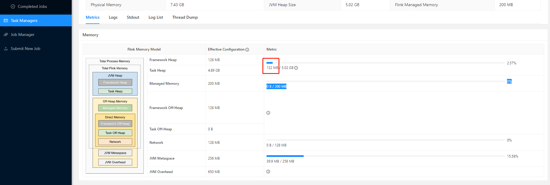Click the Framework Heap row label

(x=163, y=60)
